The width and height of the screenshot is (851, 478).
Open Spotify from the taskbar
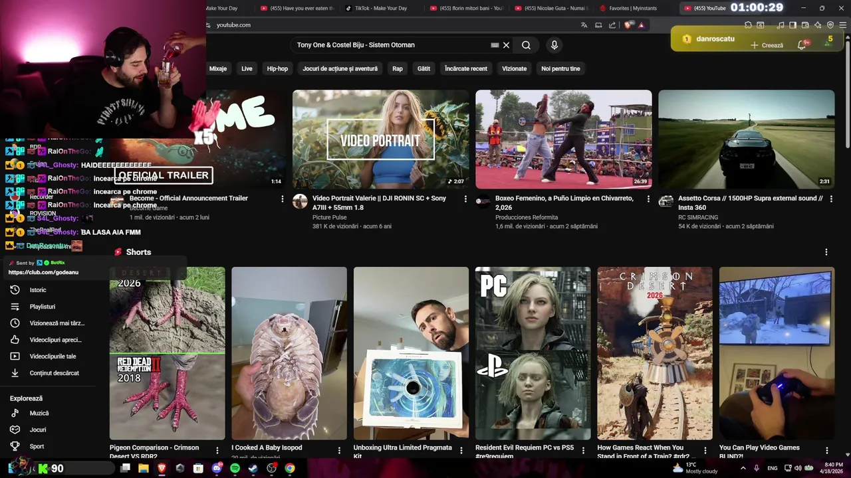click(x=235, y=468)
